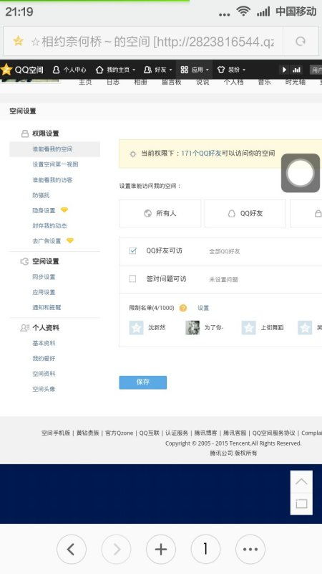Screen dimensions: 322x574
Task: Open 通知和提醒 in sidebar
Action: point(47,308)
